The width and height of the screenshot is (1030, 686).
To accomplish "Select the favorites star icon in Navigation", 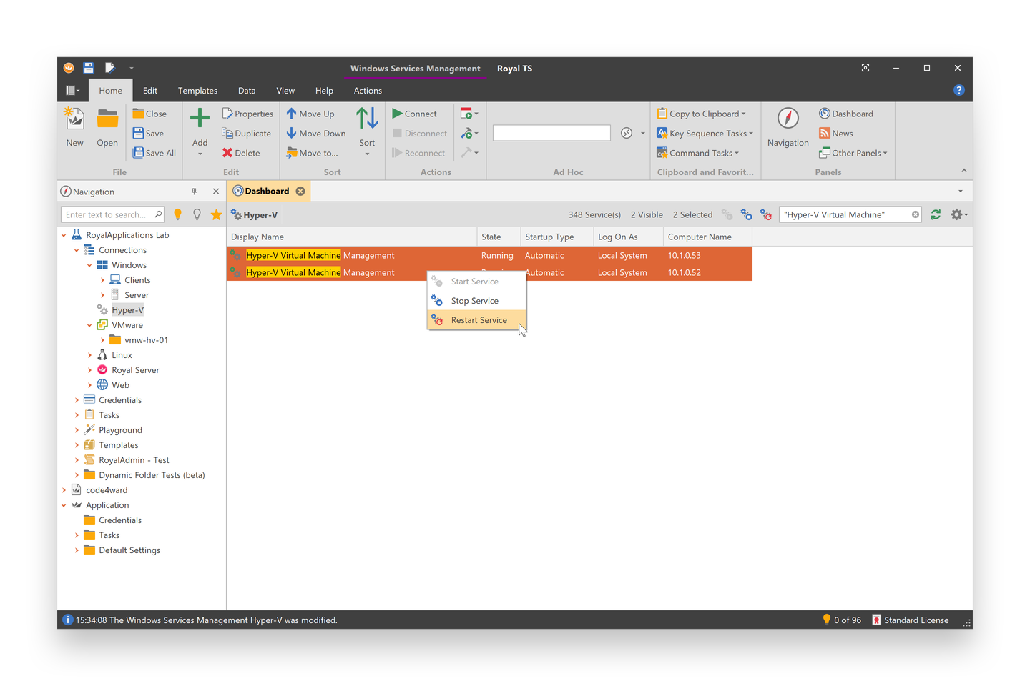I will (x=216, y=214).
